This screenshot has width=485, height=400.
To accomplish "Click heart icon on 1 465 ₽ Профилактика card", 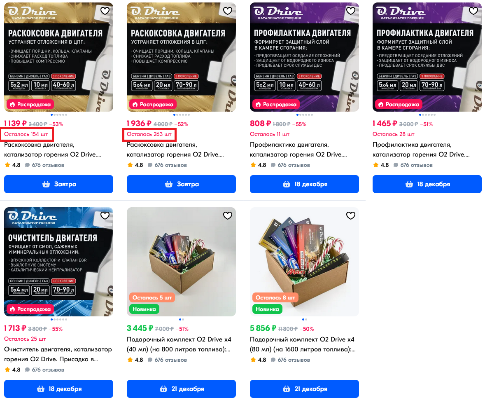I will (x=473, y=11).
